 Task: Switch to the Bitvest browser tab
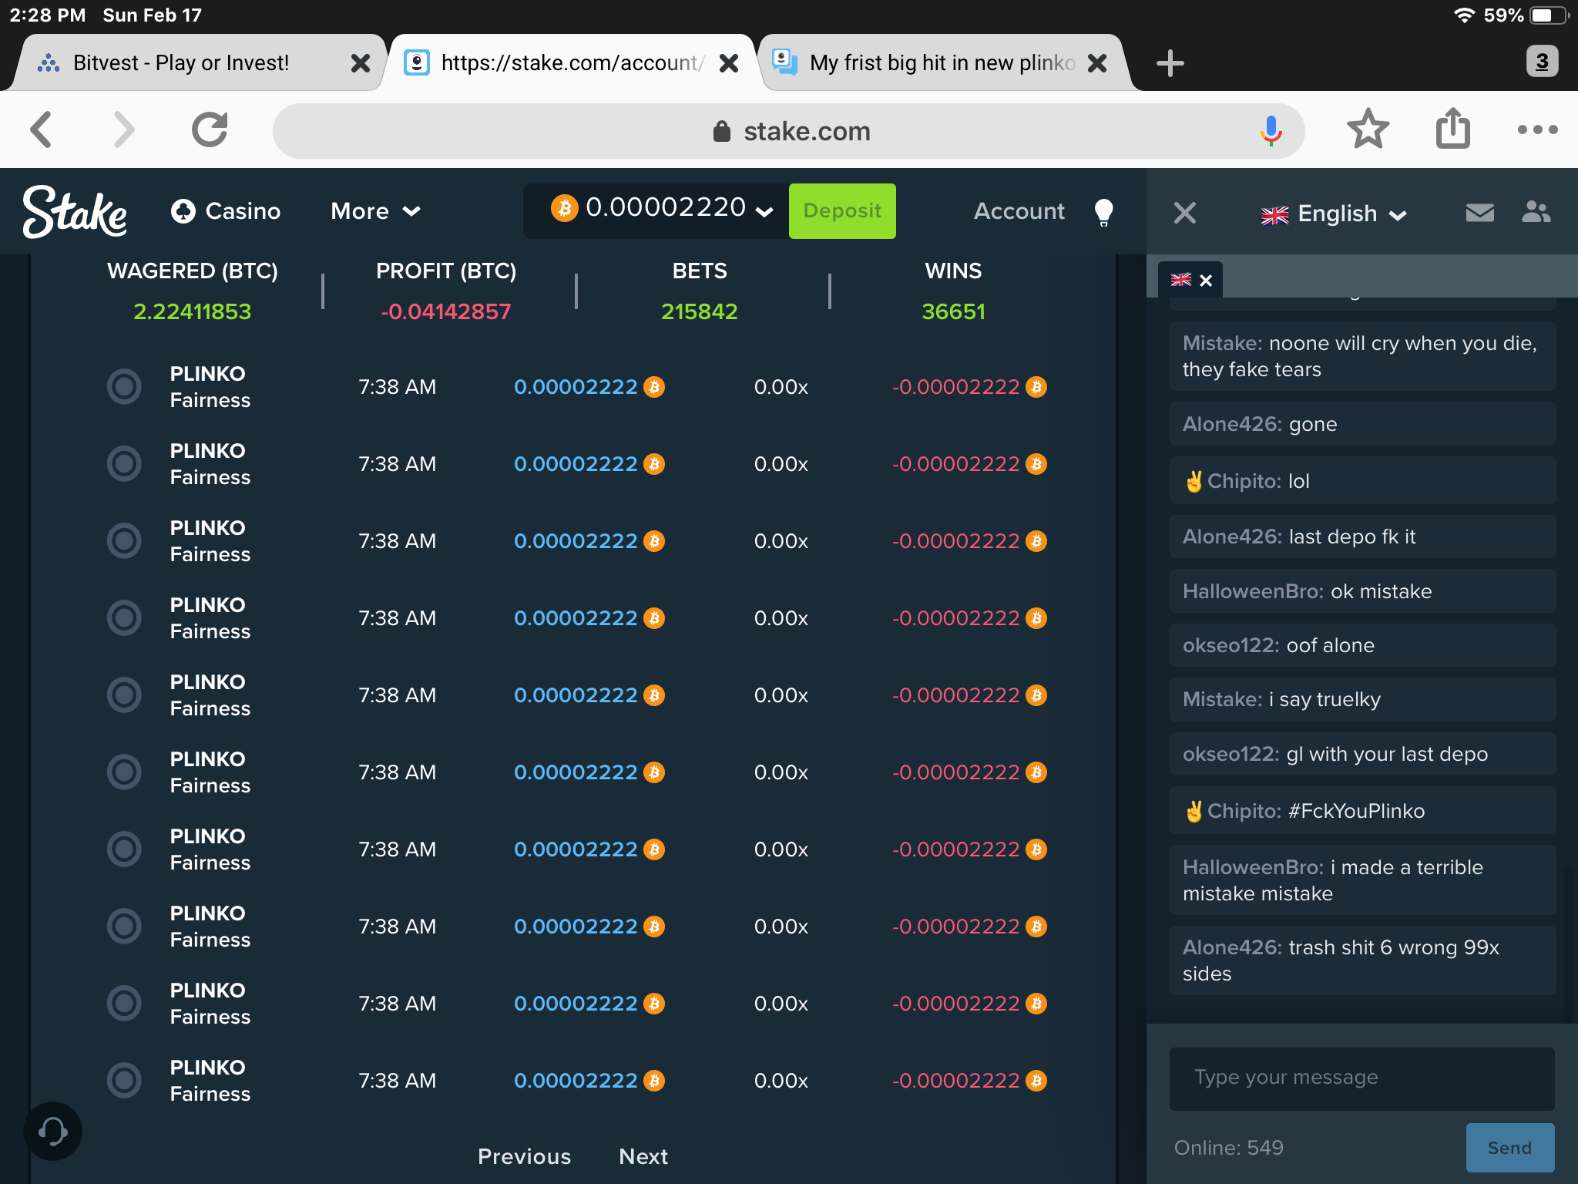pos(182,62)
